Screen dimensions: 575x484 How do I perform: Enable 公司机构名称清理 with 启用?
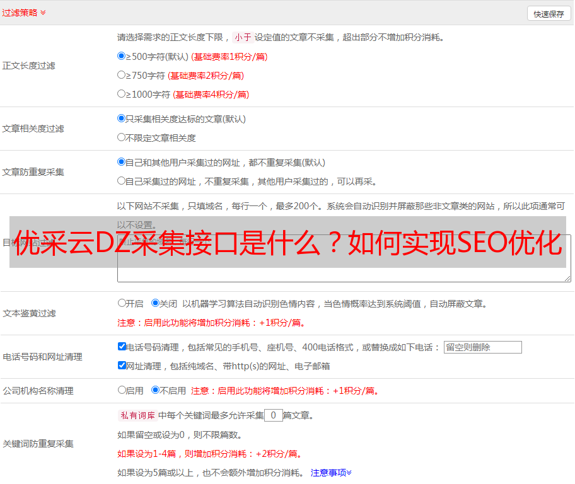coord(122,390)
